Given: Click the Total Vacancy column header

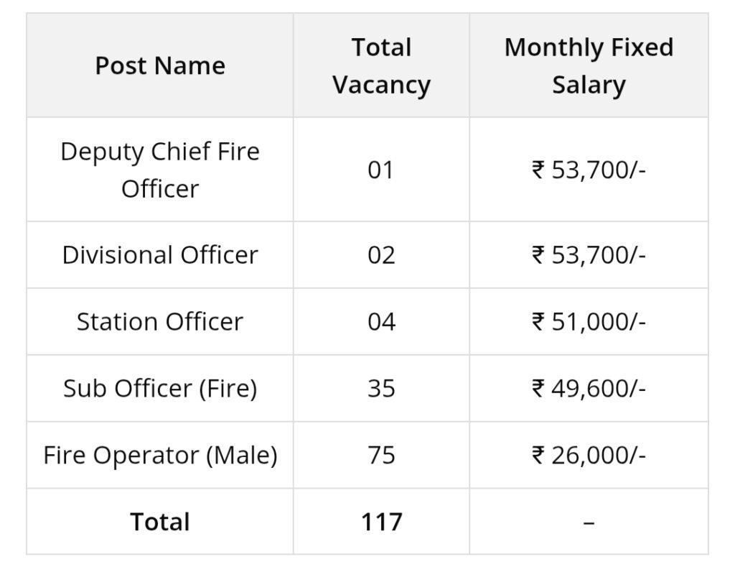Looking at the screenshot, I should pyautogui.click(x=381, y=66).
